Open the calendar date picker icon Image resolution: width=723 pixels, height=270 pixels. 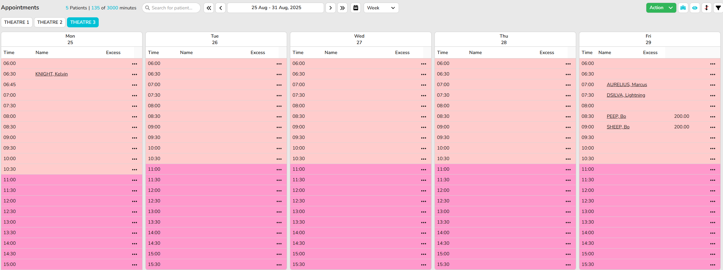point(355,8)
